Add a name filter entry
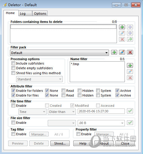 pyautogui.click(x=130, y=65)
